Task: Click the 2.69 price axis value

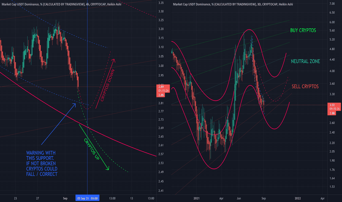Action: click(x=161, y=128)
